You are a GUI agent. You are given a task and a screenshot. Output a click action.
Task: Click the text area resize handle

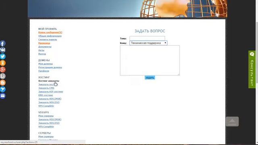[x=179, y=75]
